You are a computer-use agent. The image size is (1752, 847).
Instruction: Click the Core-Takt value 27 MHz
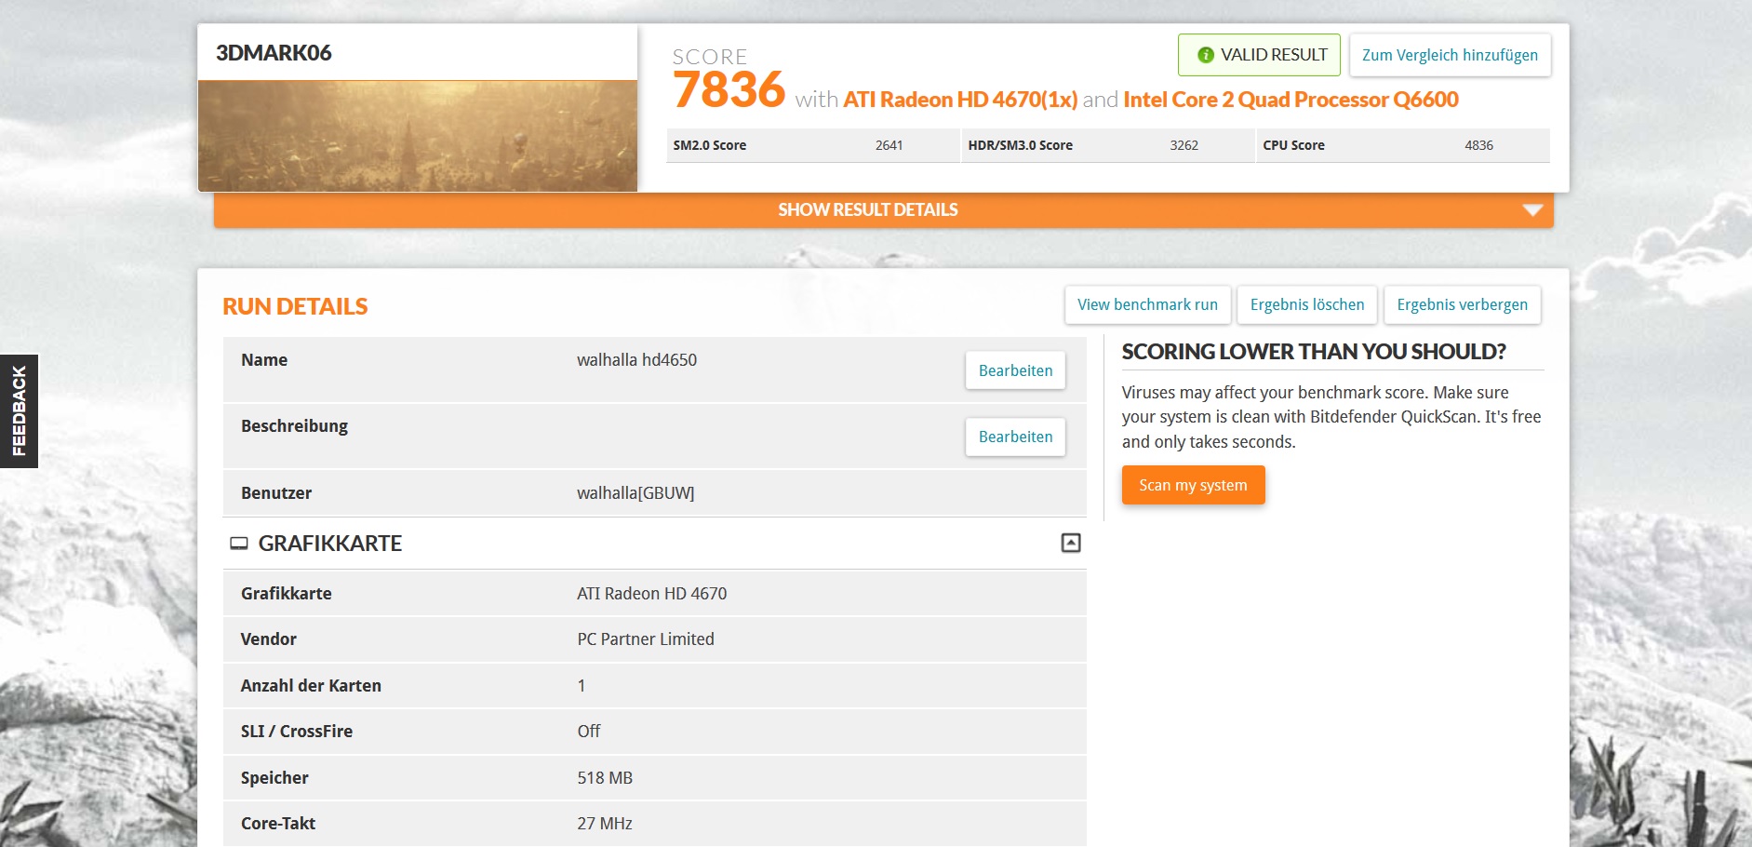(x=605, y=824)
